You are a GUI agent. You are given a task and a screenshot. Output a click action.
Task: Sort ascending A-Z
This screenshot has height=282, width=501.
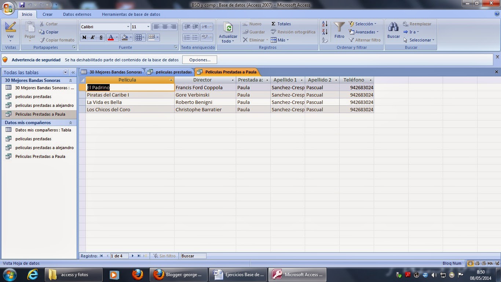coord(325,24)
